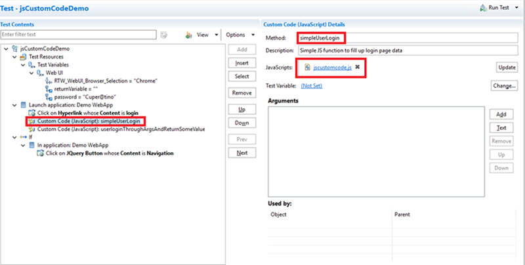Select Click on Hyperlink whose Content is login
The width and height of the screenshot is (525, 265).
88,113
